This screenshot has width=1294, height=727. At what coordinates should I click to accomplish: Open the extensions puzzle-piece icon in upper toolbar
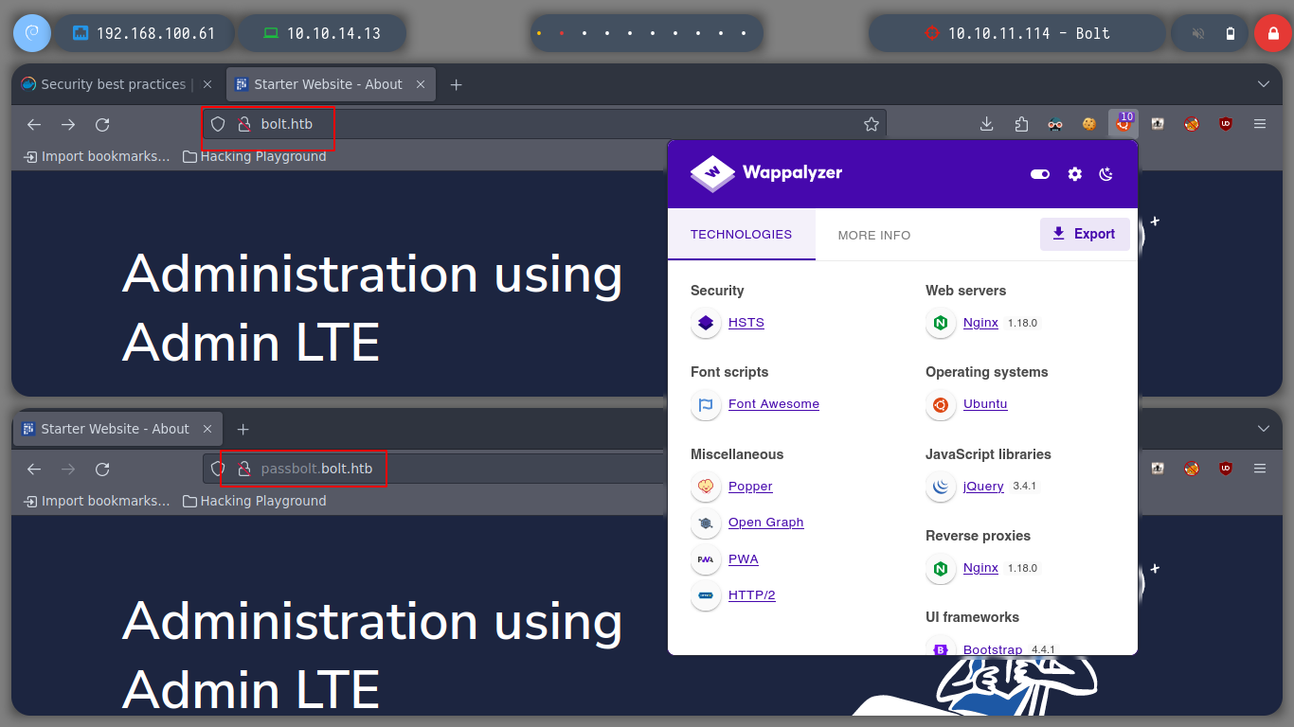click(x=1021, y=124)
